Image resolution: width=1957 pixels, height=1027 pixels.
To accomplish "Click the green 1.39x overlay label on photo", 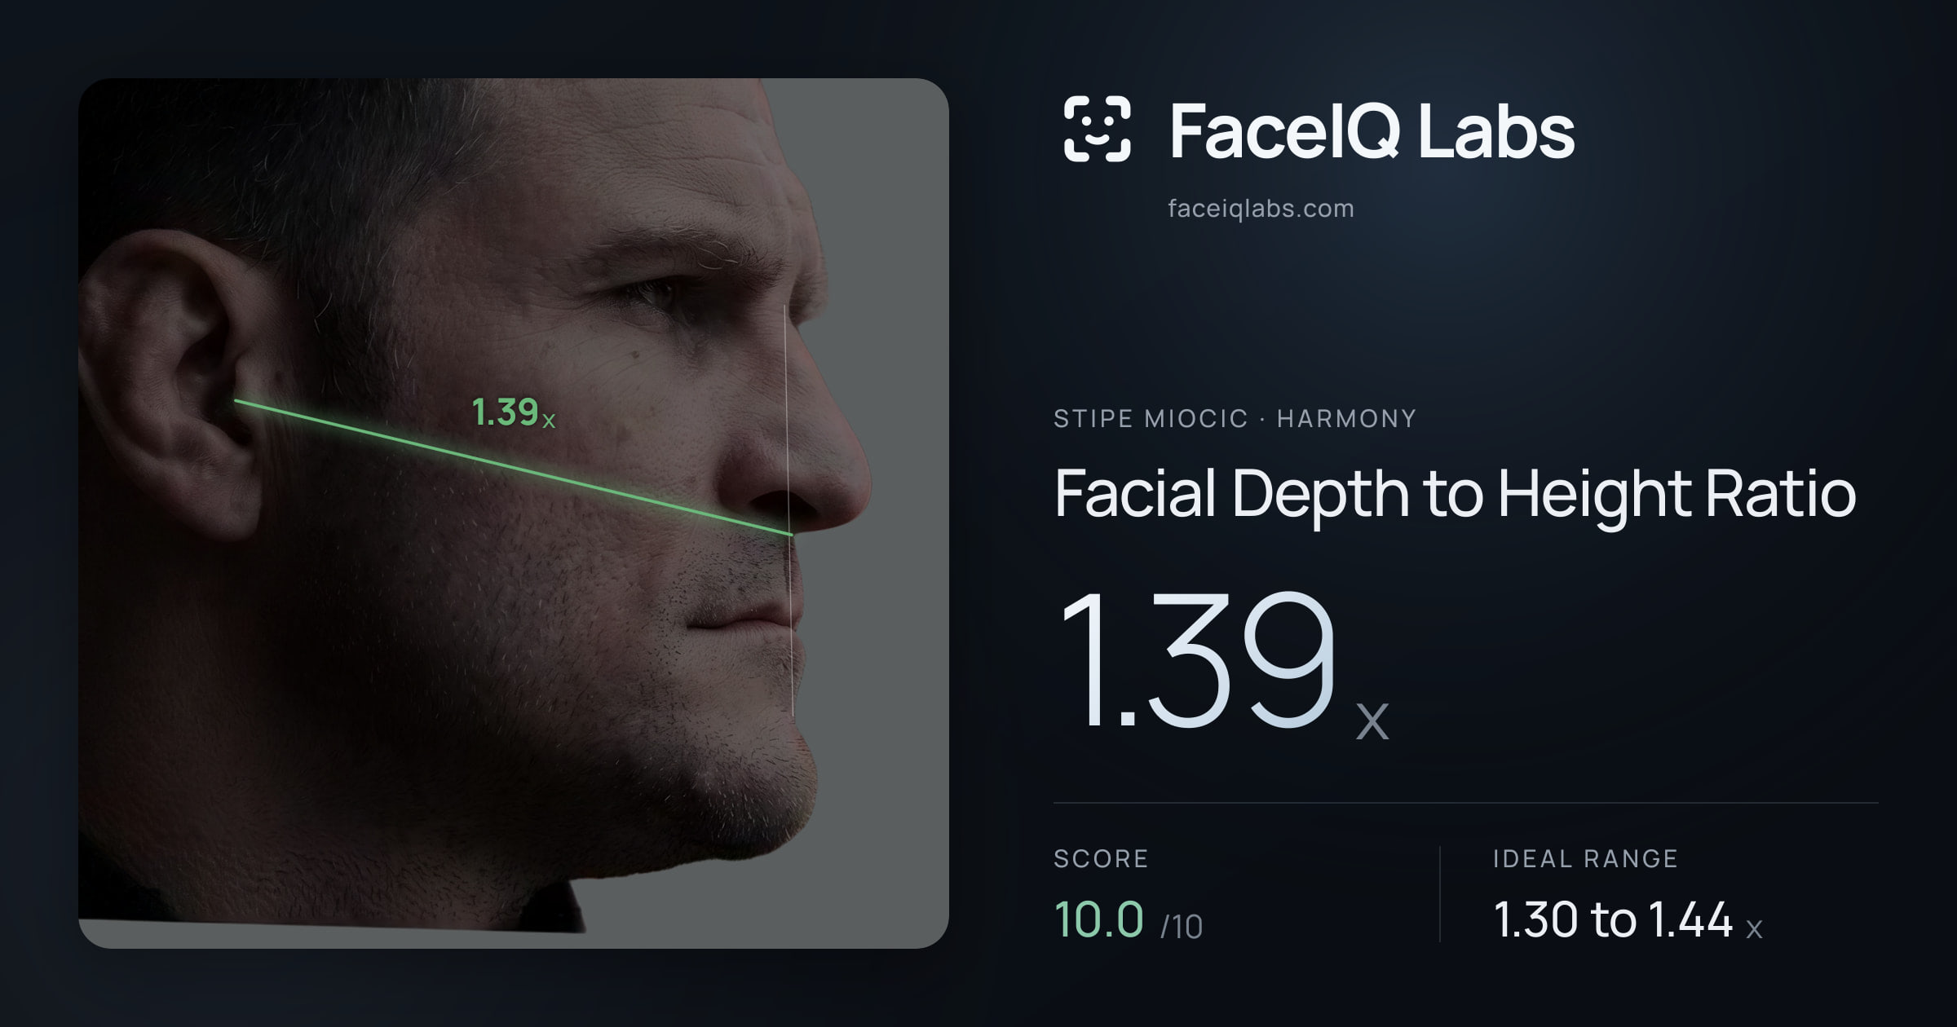I will tap(513, 412).
